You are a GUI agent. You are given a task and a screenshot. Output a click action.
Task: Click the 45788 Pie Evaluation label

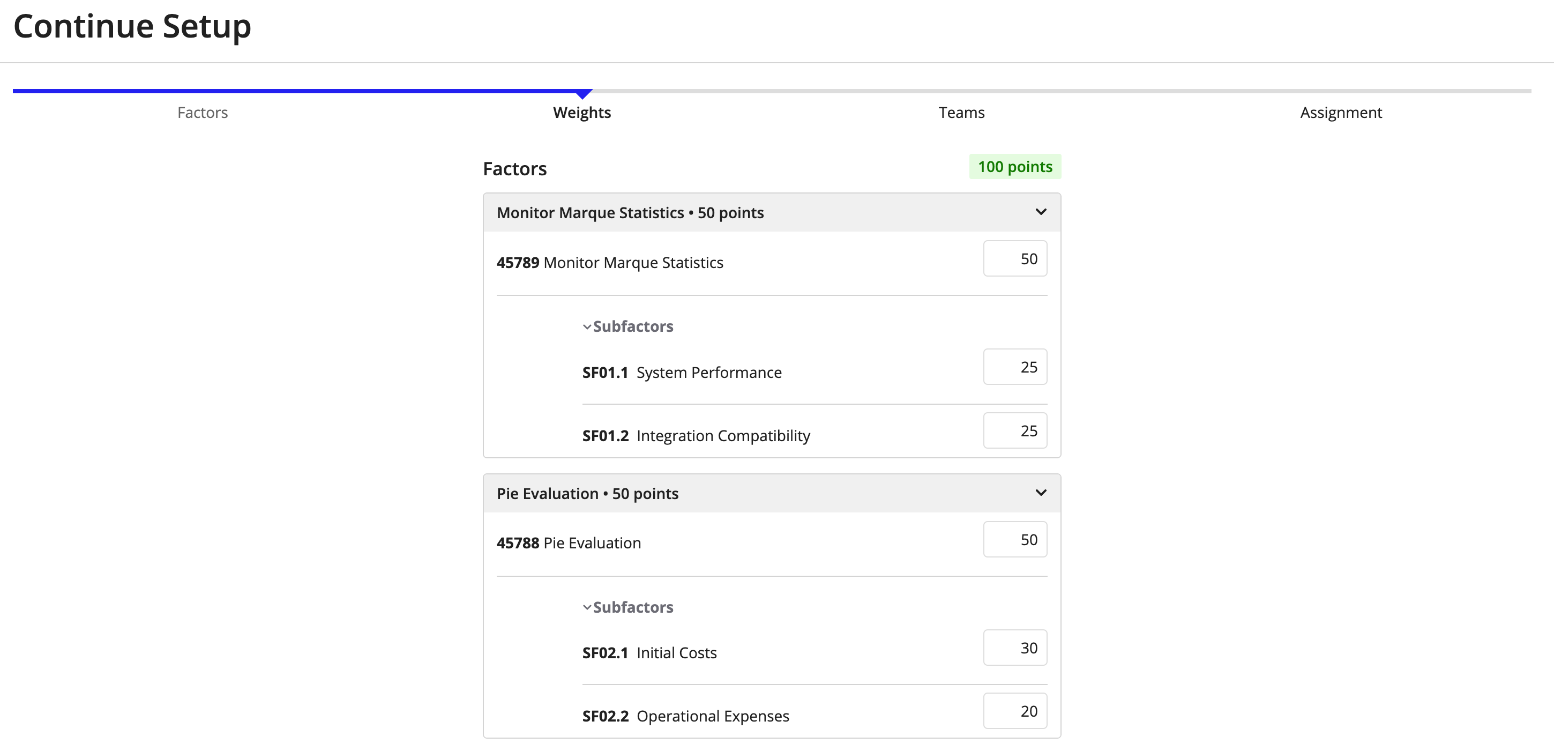tap(568, 542)
